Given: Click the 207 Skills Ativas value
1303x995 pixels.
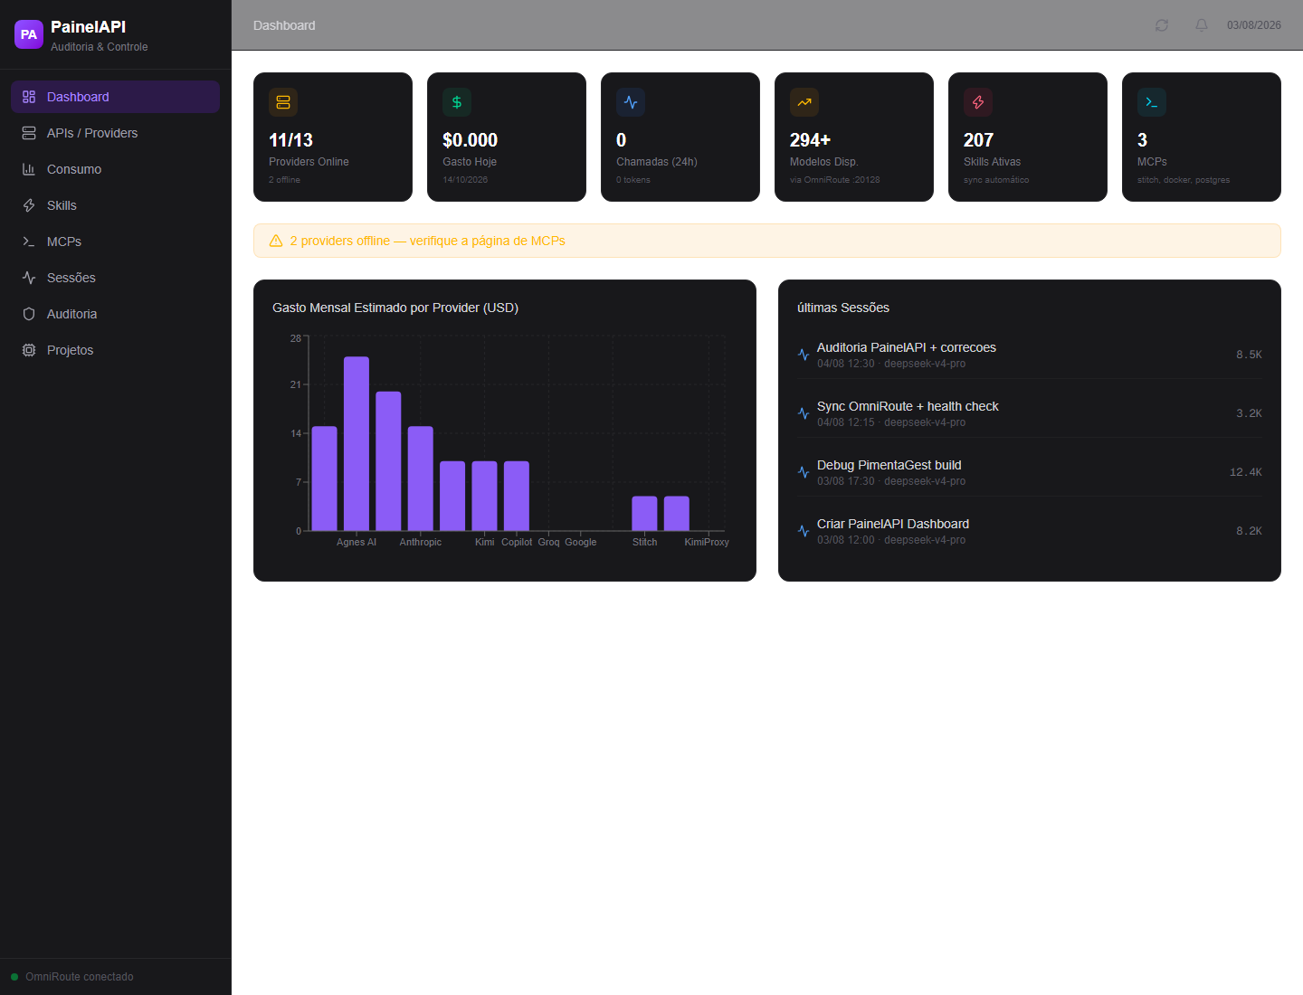Looking at the screenshot, I should 978,140.
